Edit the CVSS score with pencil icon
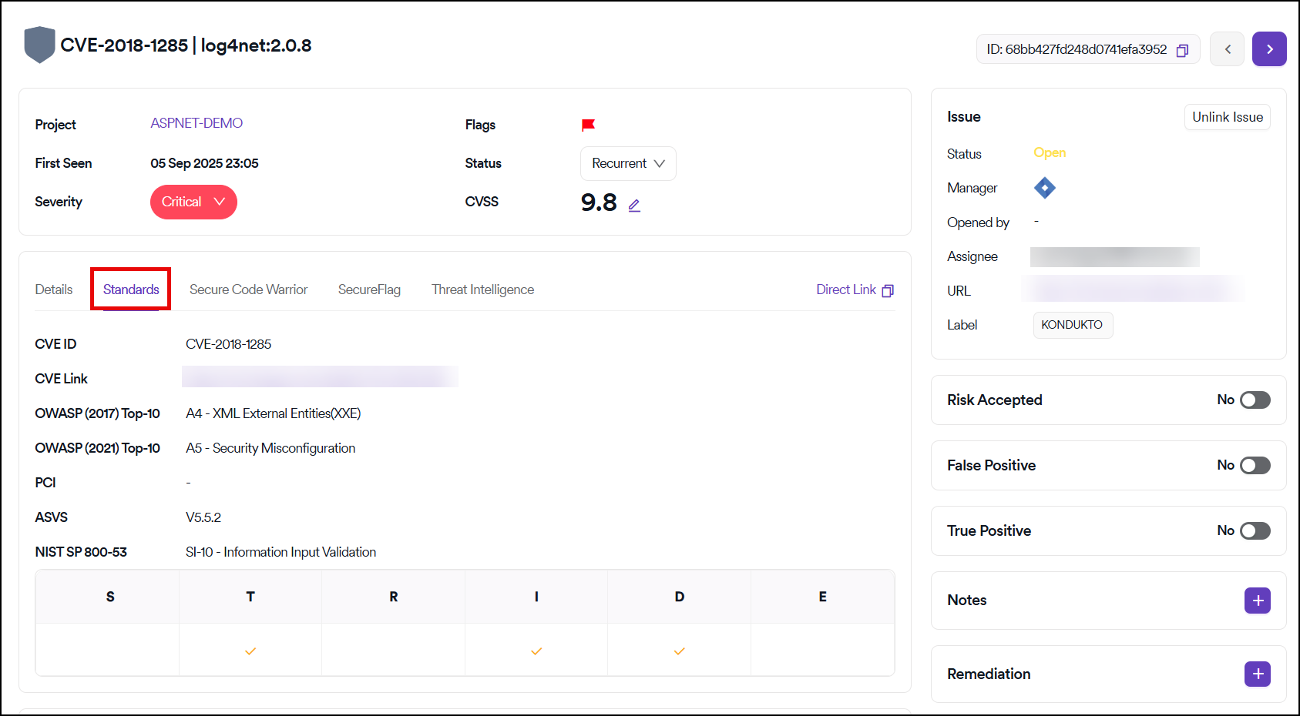This screenshot has height=716, width=1300. pos(634,206)
